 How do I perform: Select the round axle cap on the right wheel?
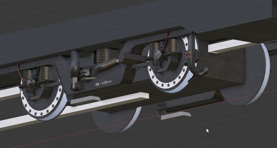pyautogui.click(x=157, y=55)
